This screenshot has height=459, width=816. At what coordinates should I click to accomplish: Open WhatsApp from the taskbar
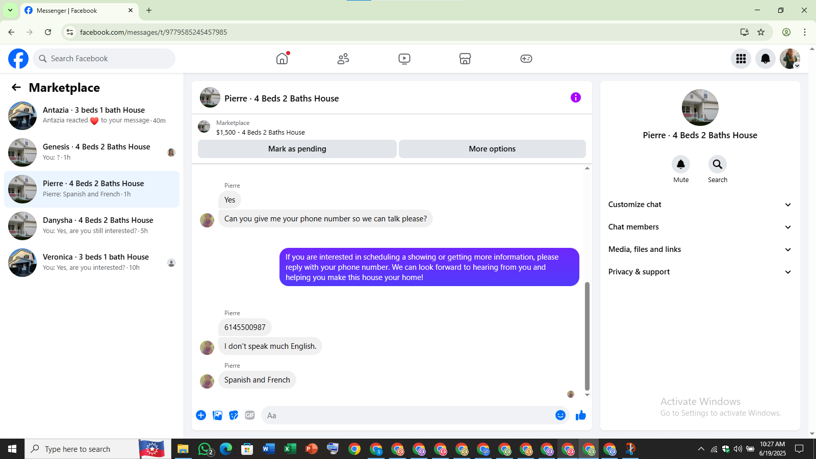coord(205,449)
